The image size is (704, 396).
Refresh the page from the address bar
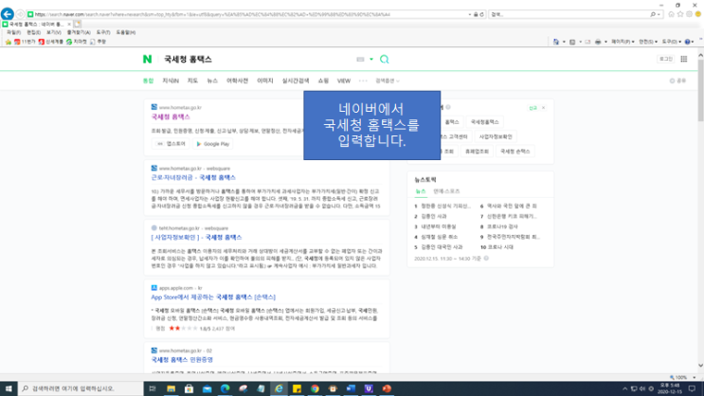point(481,14)
